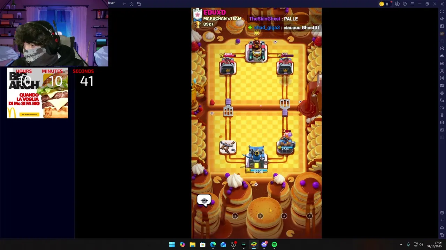Click the Android back arrow in the sidebar bottom
The height and width of the screenshot is (250, 446).
442,220
